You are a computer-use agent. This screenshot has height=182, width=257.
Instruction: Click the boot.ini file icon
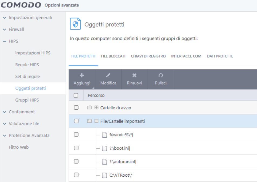(104, 148)
